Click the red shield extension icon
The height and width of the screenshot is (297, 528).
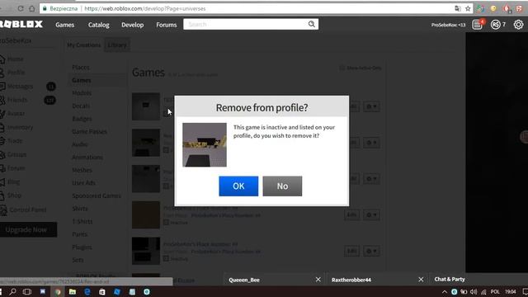519,9
